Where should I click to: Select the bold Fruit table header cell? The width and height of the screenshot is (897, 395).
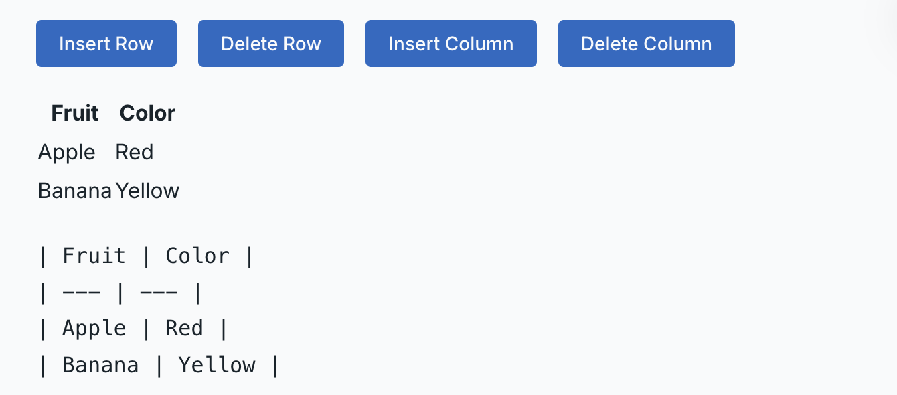coord(75,114)
